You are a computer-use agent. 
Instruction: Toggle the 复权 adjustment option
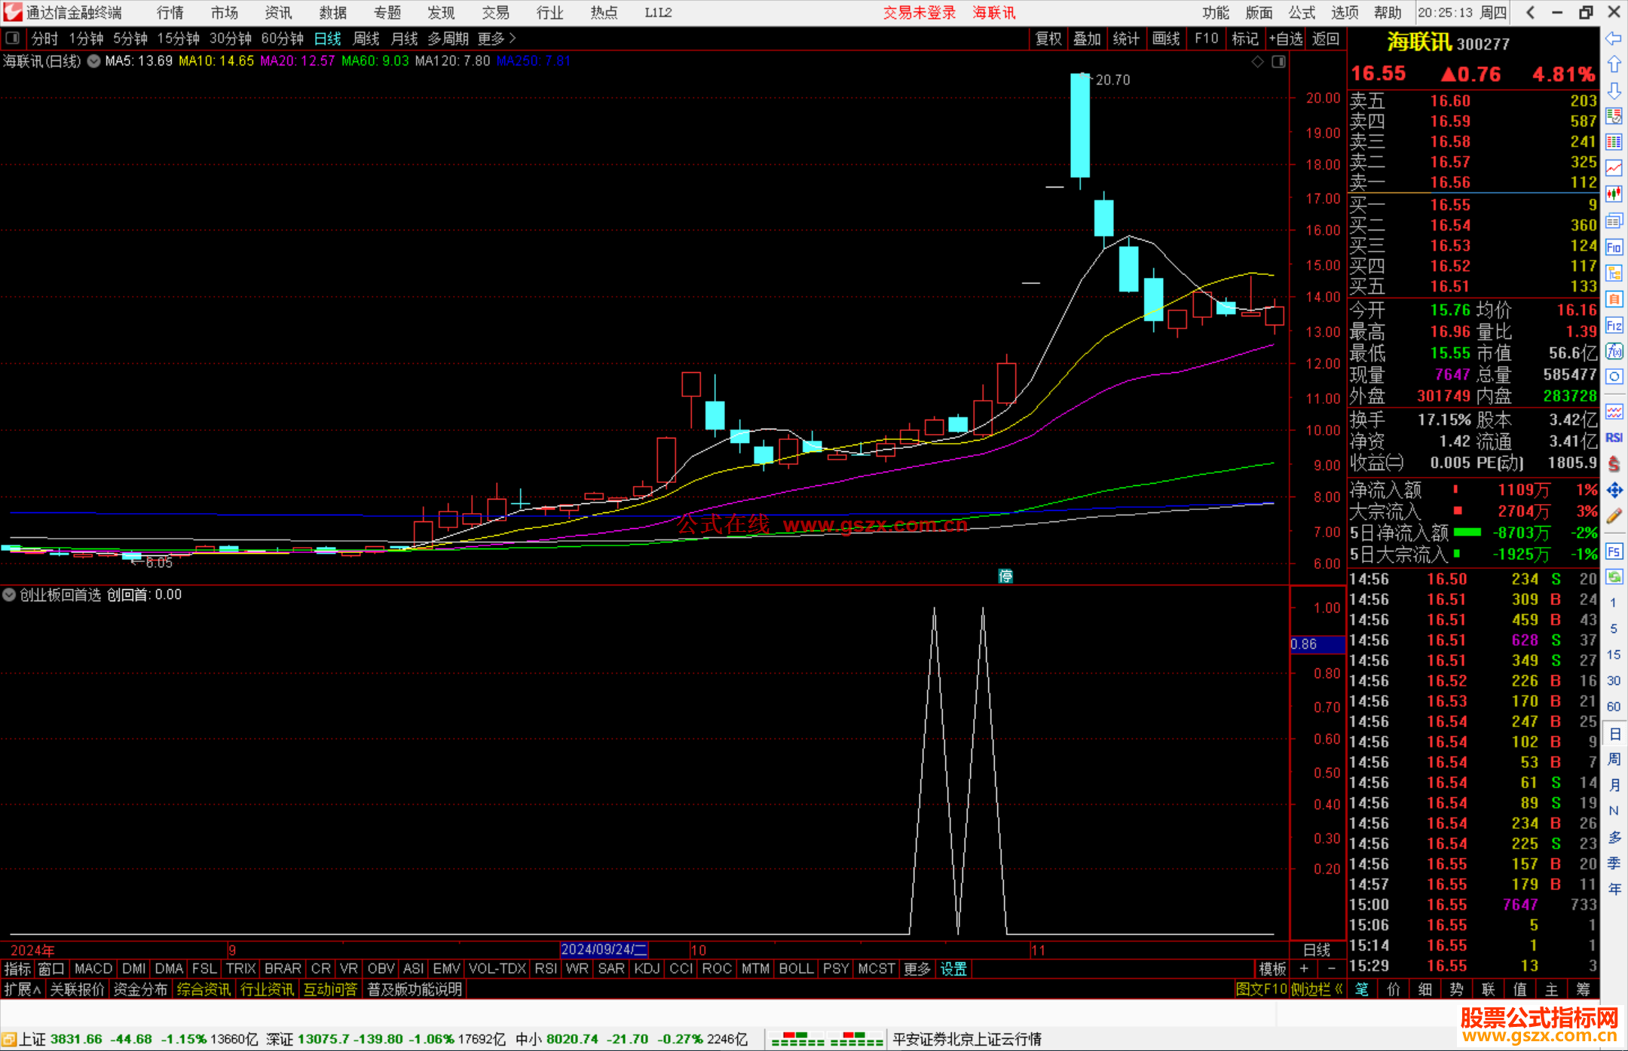(1048, 38)
